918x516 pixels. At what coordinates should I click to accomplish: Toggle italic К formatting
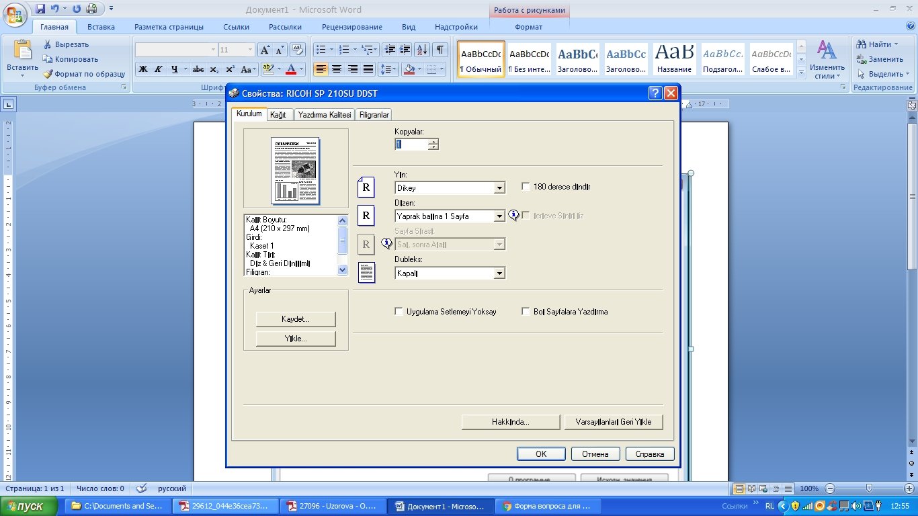tap(159, 69)
